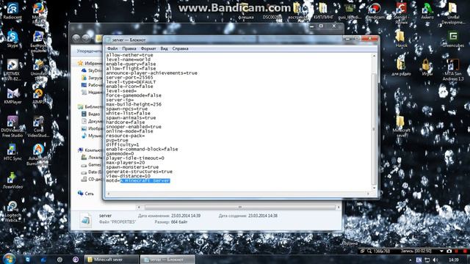Open the Unreal Development desktop folder
The width and height of the screenshot is (470, 264).
[x=453, y=12]
